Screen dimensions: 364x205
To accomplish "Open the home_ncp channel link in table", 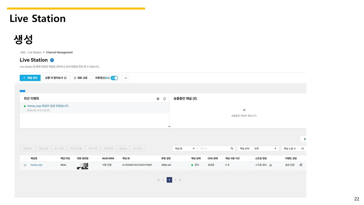I will (x=36, y=165).
